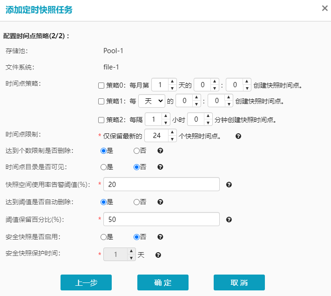
Task: Click help icon next to 时间点限制
Action: tap(238, 136)
